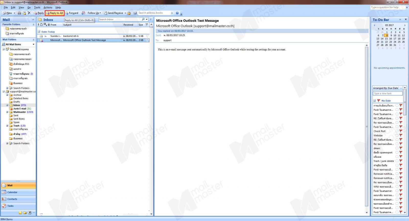
Task: Select the 'backend mt-ls' message from Suvida
Action: [93, 36]
